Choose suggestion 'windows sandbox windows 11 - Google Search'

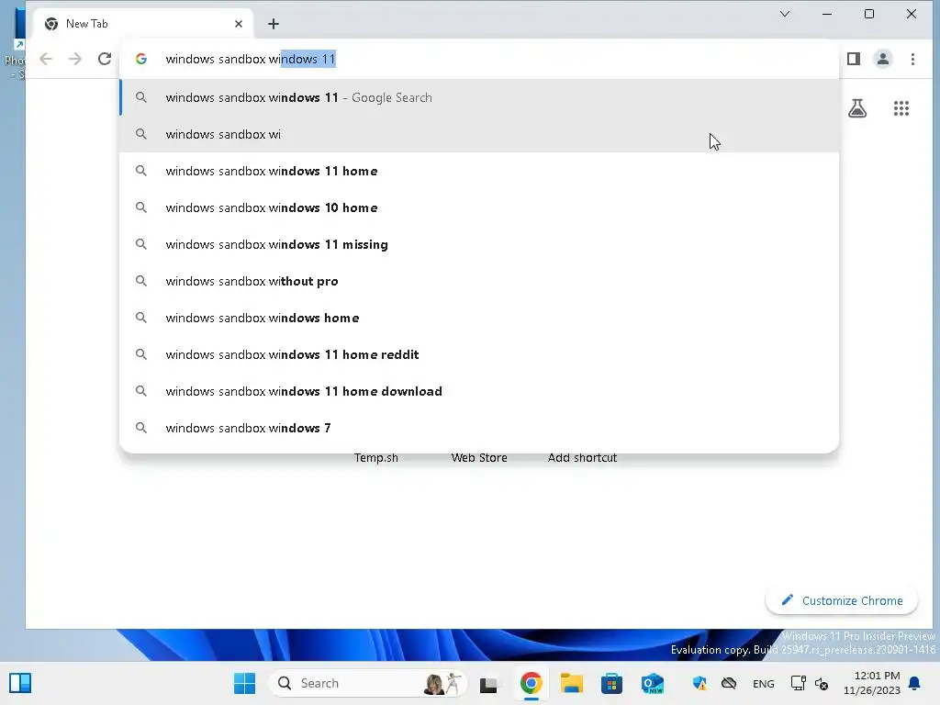point(479,97)
